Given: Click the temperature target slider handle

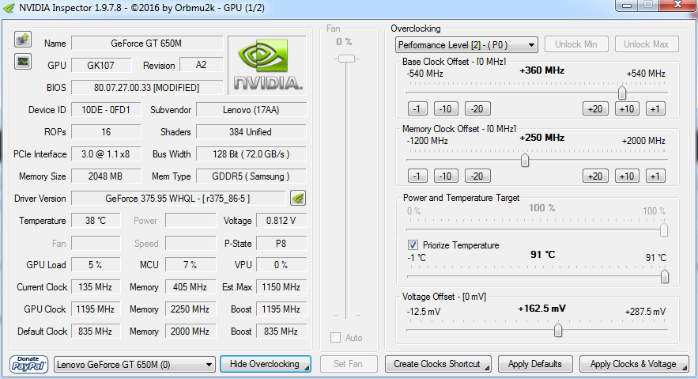Looking at the screenshot, I should click(665, 276).
